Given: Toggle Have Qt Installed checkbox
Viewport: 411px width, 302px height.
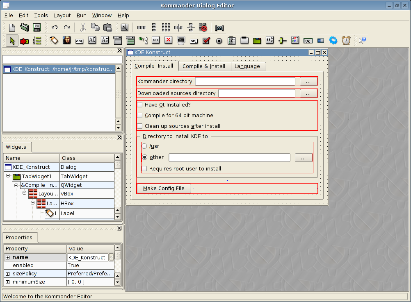Looking at the screenshot, I should click(x=140, y=105).
